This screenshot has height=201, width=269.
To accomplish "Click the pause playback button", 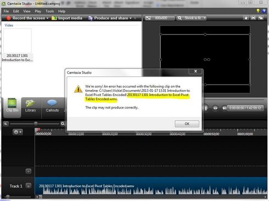I will click(206, 108).
